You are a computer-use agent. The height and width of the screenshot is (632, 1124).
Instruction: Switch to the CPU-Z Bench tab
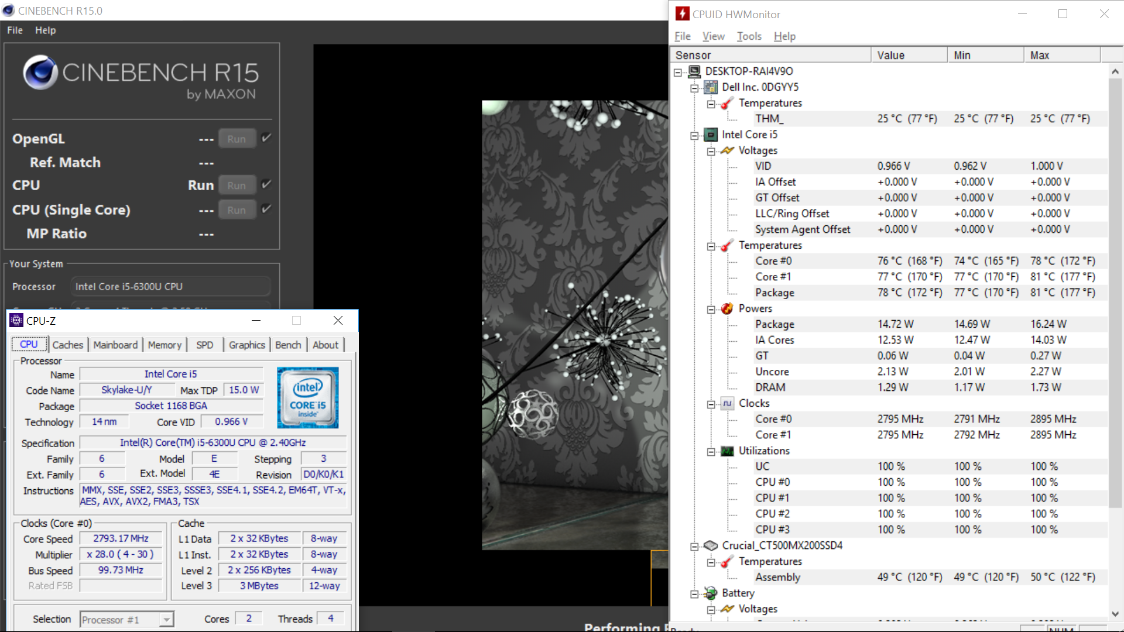tap(288, 345)
